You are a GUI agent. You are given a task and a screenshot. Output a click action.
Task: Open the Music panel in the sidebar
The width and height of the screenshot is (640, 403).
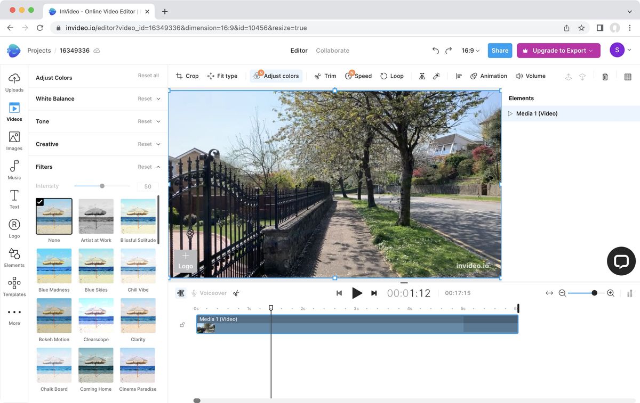coord(14,170)
